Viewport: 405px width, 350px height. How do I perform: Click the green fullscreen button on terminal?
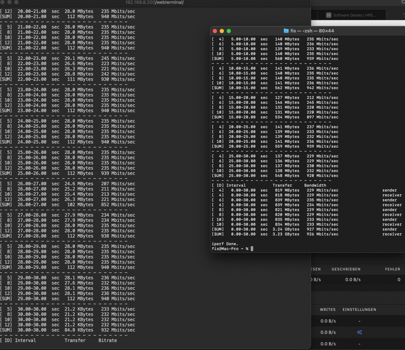[228, 31]
